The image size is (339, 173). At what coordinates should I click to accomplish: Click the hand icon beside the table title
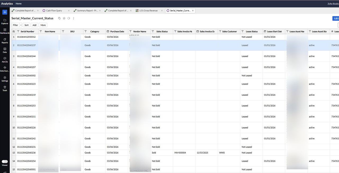(59, 18)
